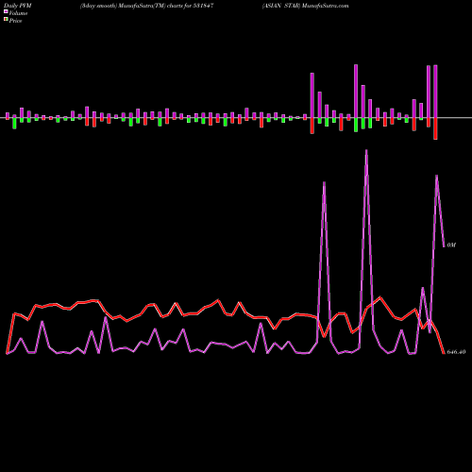
Task: Click the '646.40' price value label
Action: (456, 352)
